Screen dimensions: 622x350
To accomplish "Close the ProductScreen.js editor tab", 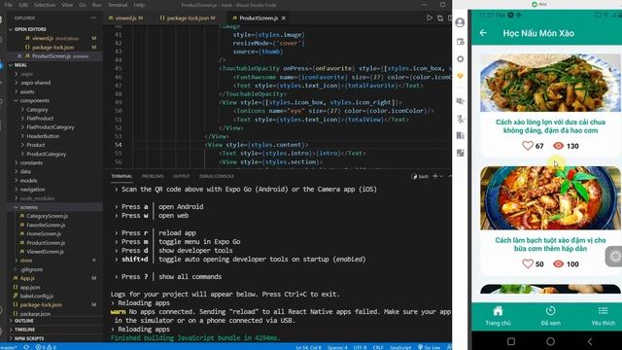I will (x=283, y=18).
